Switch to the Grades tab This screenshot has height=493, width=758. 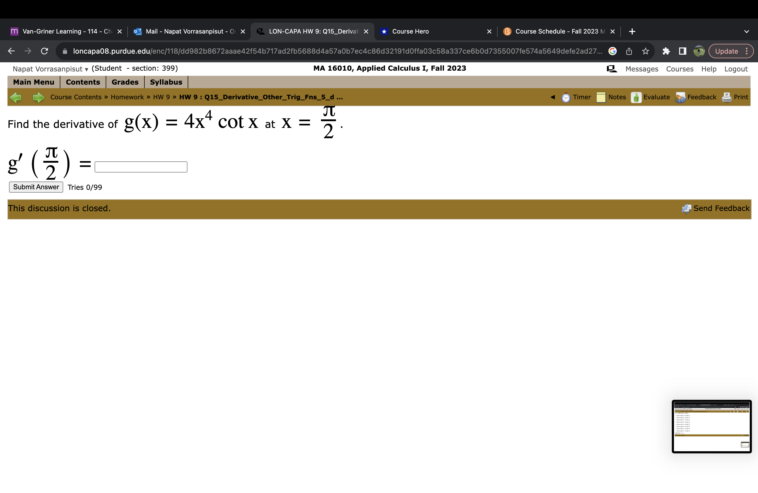pyautogui.click(x=125, y=82)
